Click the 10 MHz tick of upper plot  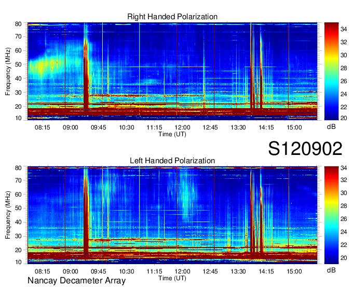click(x=18, y=118)
